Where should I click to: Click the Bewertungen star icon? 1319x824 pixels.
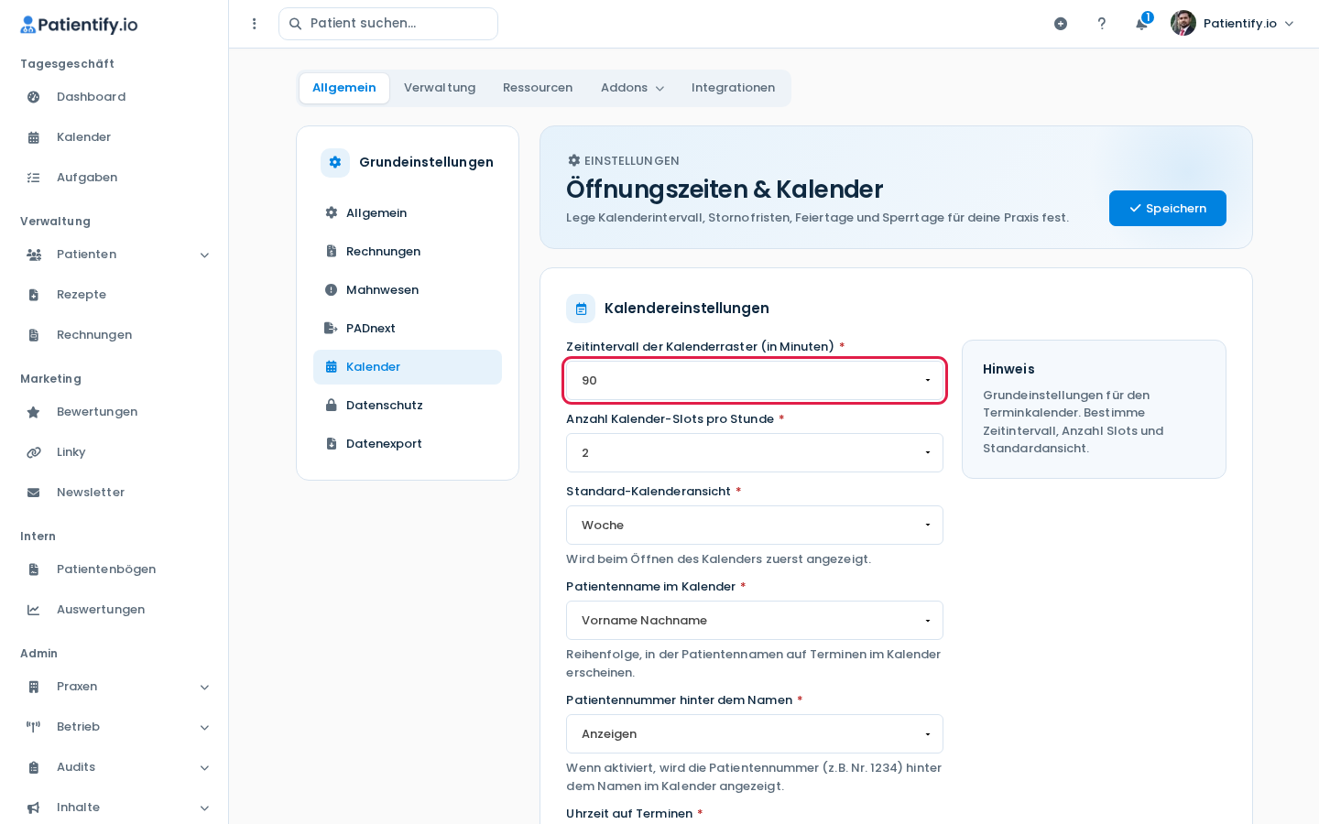click(x=34, y=412)
